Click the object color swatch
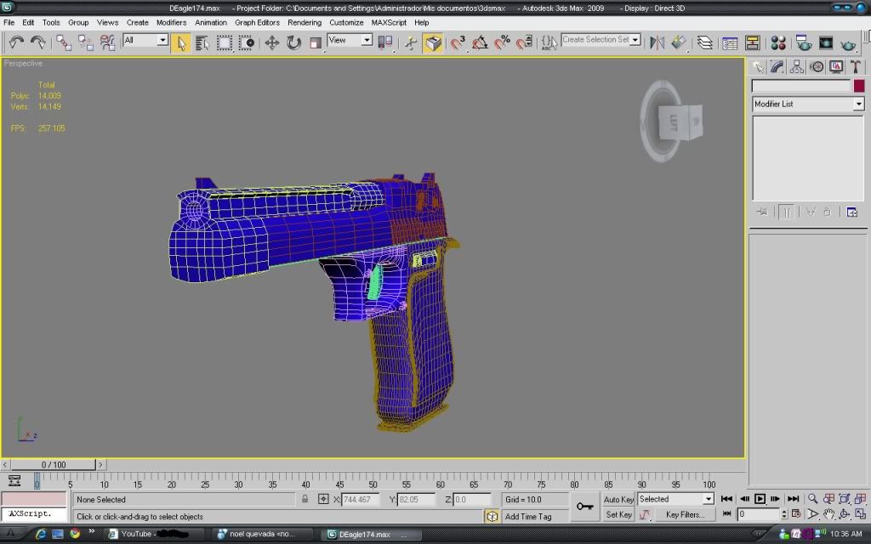 [859, 86]
